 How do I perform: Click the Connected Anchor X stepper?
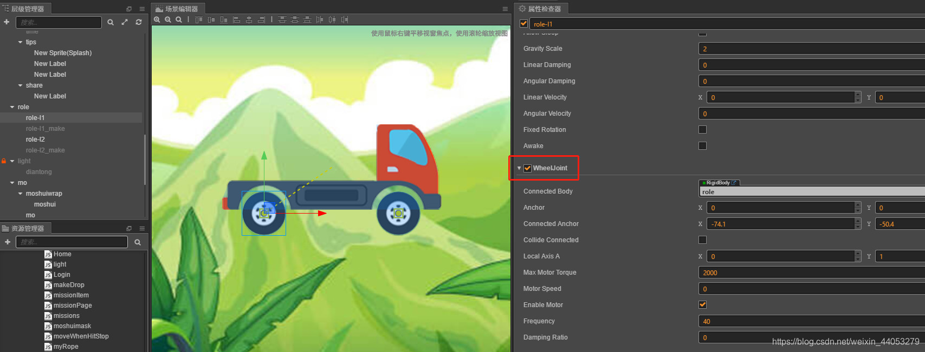coord(858,224)
